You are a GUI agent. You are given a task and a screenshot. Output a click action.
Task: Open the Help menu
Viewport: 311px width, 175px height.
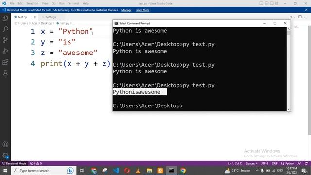pyautogui.click(x=86, y=3)
